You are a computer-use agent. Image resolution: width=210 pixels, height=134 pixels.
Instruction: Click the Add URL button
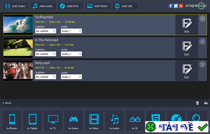tap(125, 6)
